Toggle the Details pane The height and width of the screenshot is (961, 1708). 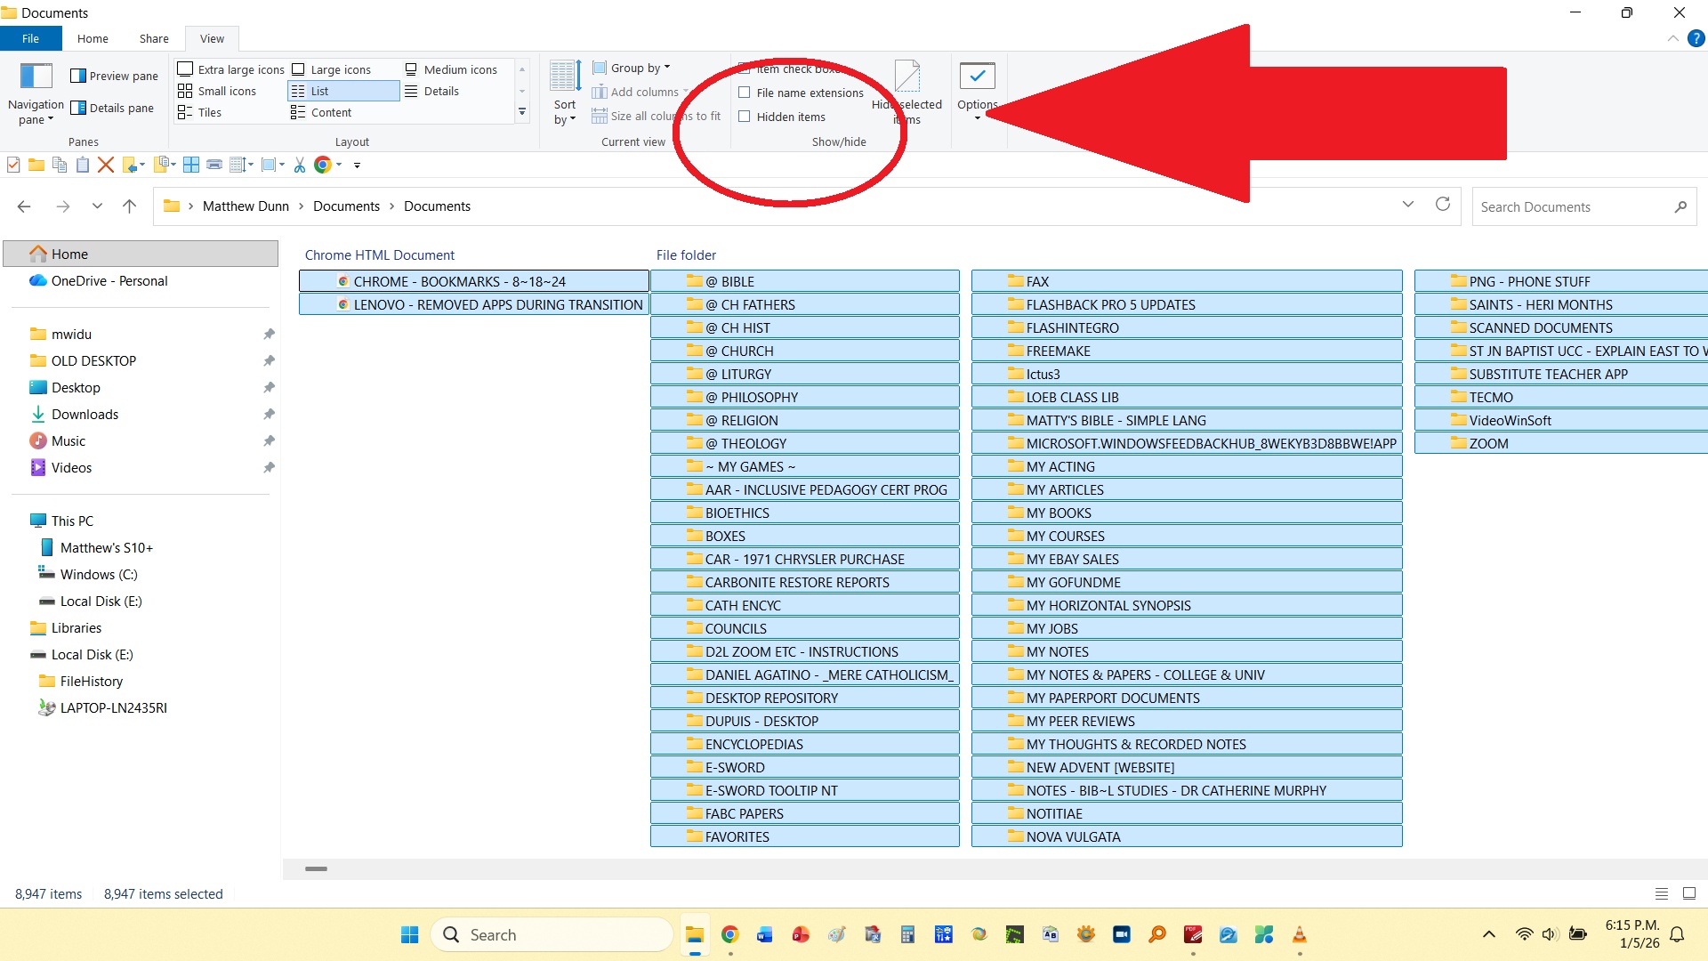pos(113,108)
